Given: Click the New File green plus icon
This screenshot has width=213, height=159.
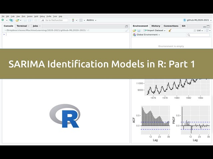Looking at the screenshot, I should (x=3, y=20).
